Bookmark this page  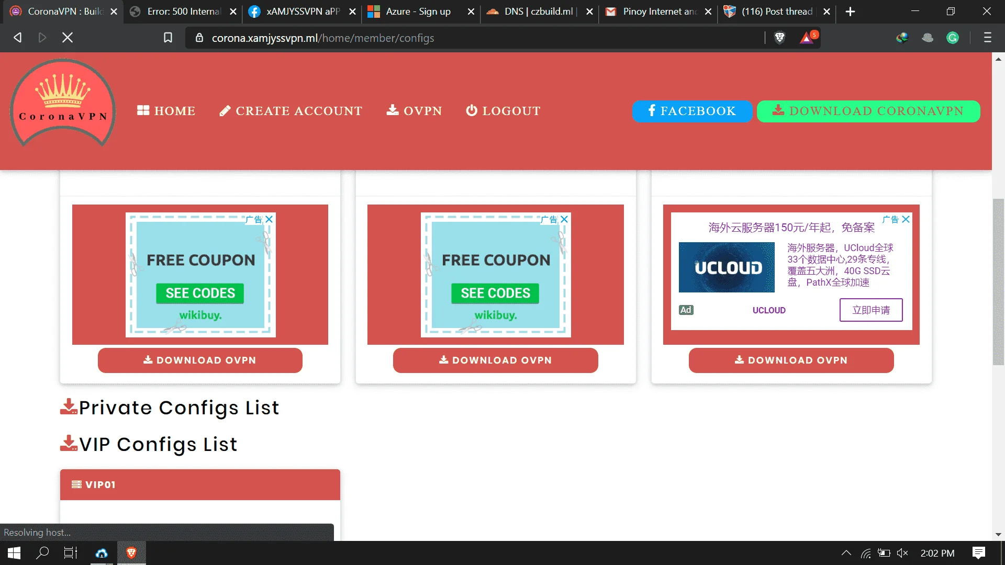click(x=168, y=38)
